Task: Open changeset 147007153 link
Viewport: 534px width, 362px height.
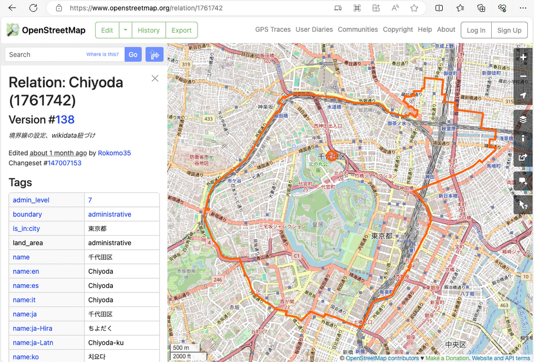Action: coord(65,163)
